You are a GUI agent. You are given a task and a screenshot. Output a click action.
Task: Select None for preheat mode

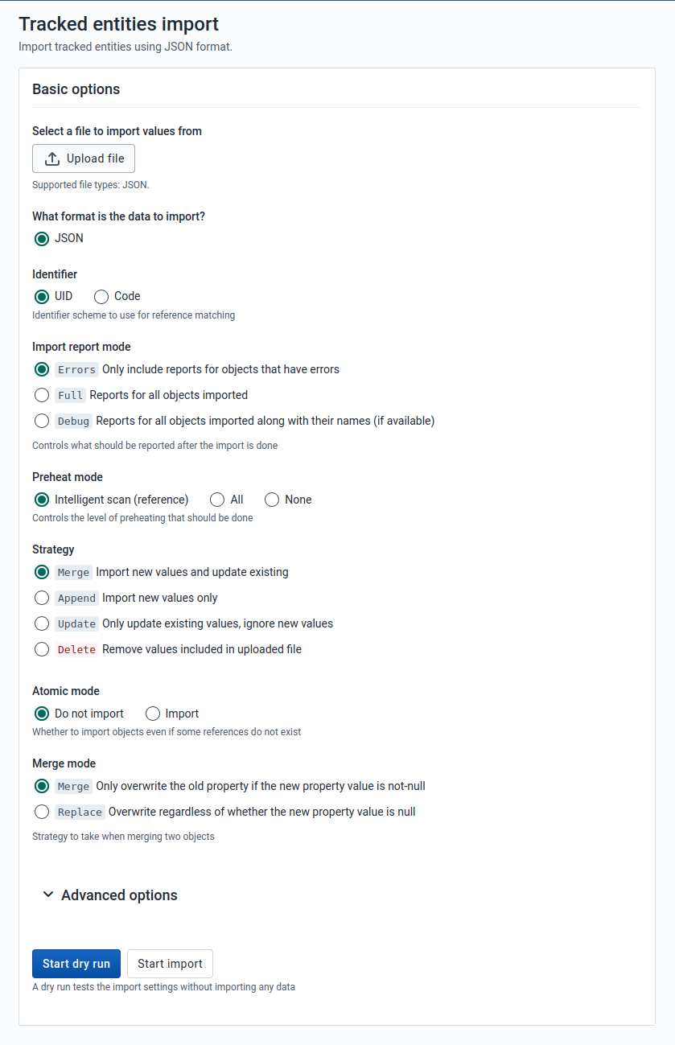272,500
